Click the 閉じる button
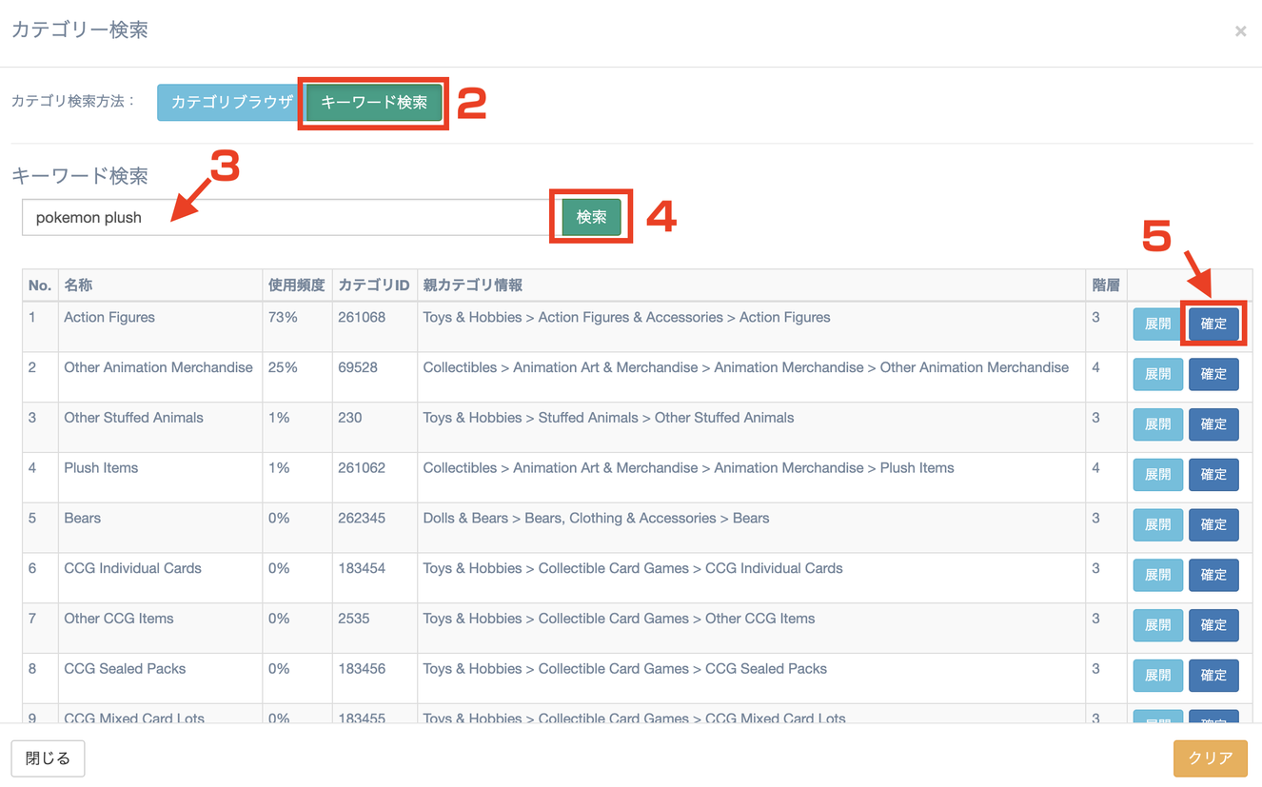This screenshot has height=787, width=1262. pyautogui.click(x=48, y=758)
